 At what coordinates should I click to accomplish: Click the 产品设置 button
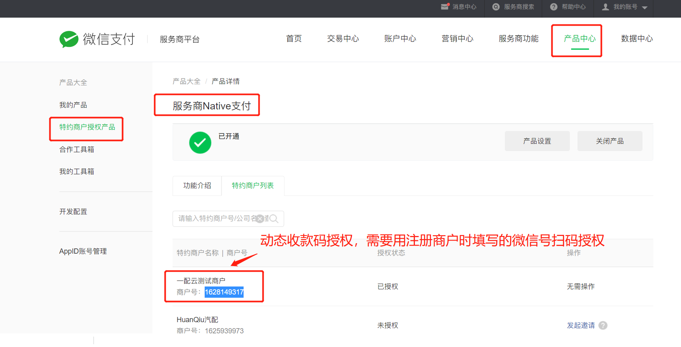(537, 141)
